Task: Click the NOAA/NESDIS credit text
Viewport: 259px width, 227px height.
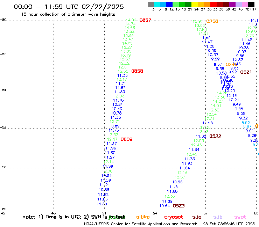Action: [x=141, y=224]
